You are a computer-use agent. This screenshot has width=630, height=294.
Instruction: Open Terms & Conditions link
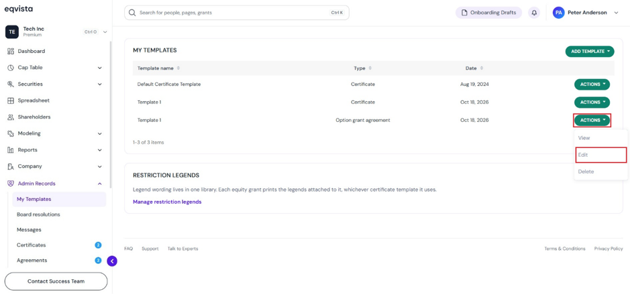pyautogui.click(x=565, y=248)
